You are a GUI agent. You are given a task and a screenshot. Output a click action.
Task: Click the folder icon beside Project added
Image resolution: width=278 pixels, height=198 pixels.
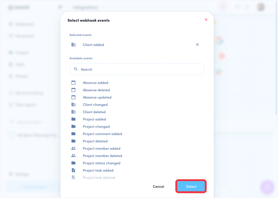73,119
